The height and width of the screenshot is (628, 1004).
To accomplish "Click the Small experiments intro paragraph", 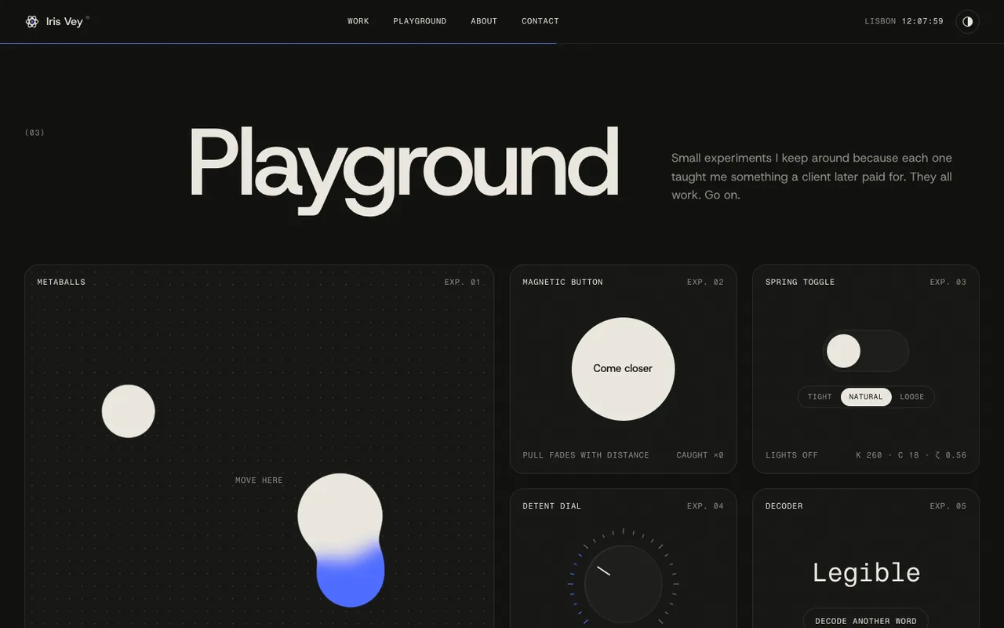I will (x=812, y=177).
